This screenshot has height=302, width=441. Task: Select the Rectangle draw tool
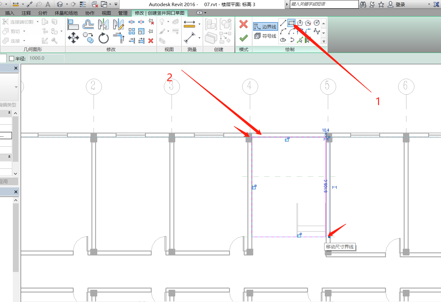pos(291,23)
